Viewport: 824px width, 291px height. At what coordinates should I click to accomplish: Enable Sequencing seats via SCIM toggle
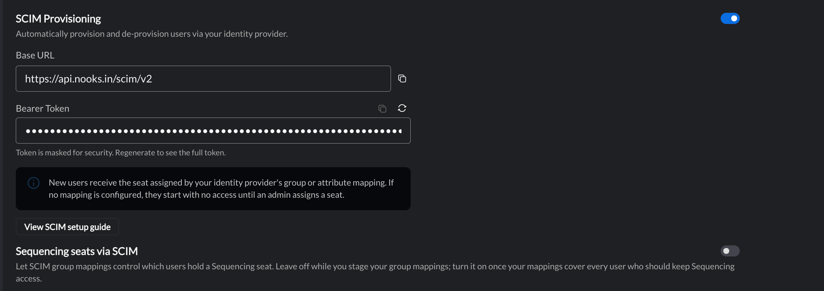tap(730, 251)
